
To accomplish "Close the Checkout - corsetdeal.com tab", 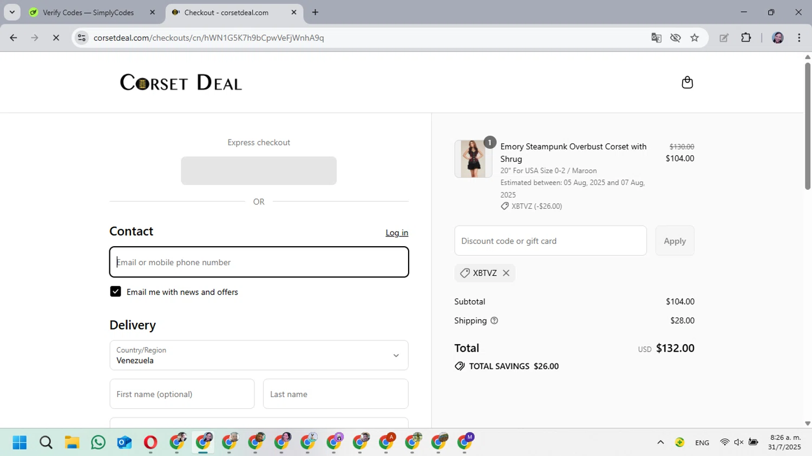I will [294, 12].
